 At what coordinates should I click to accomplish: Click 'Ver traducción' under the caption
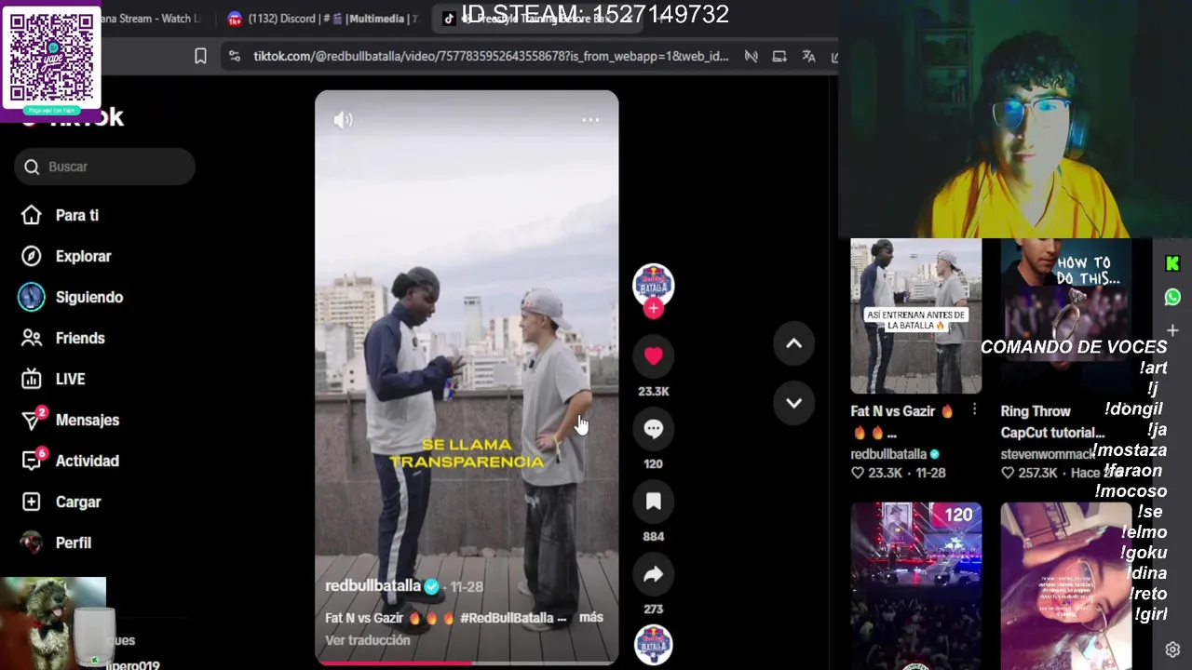(367, 640)
